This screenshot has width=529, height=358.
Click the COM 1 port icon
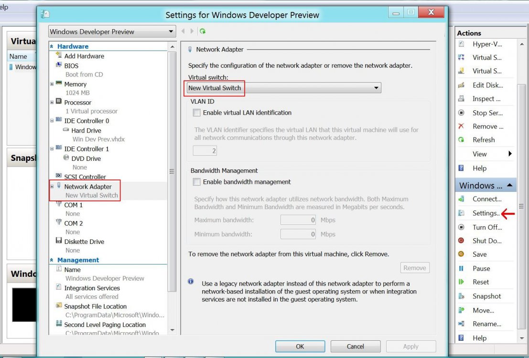[x=59, y=204]
